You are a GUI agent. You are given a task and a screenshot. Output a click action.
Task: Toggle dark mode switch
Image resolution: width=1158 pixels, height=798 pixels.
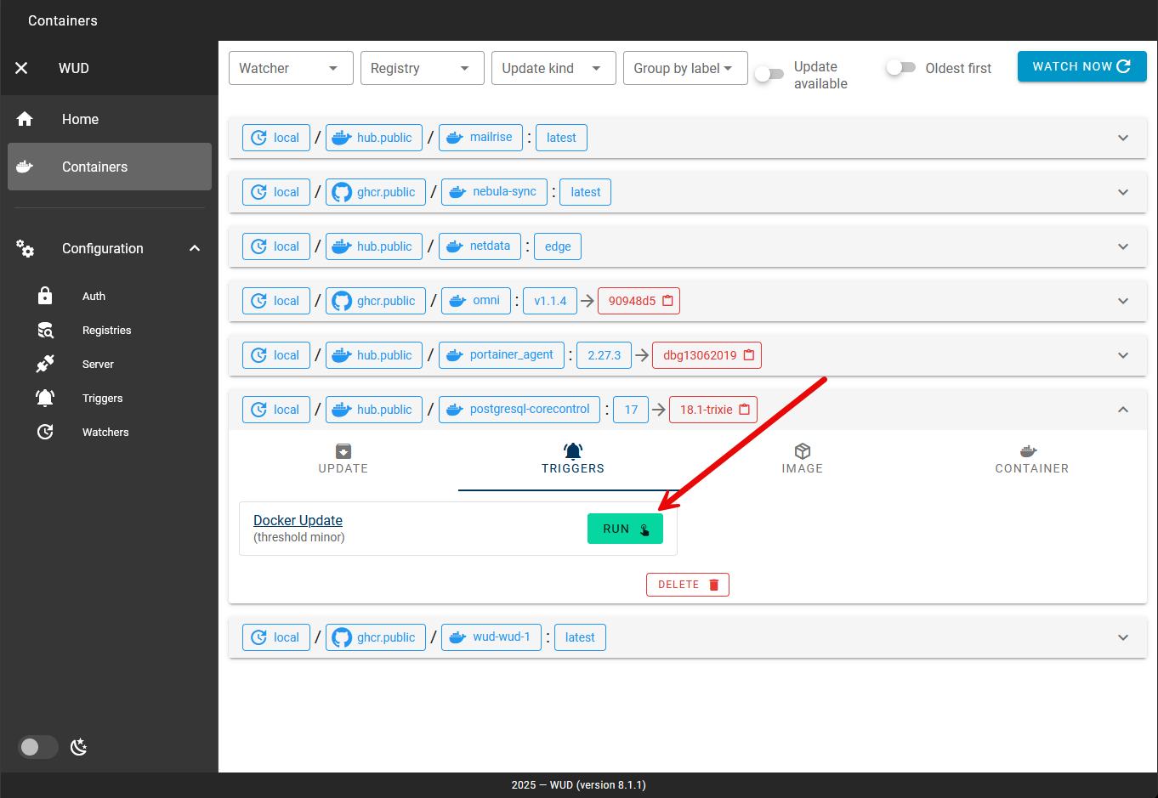tap(38, 747)
